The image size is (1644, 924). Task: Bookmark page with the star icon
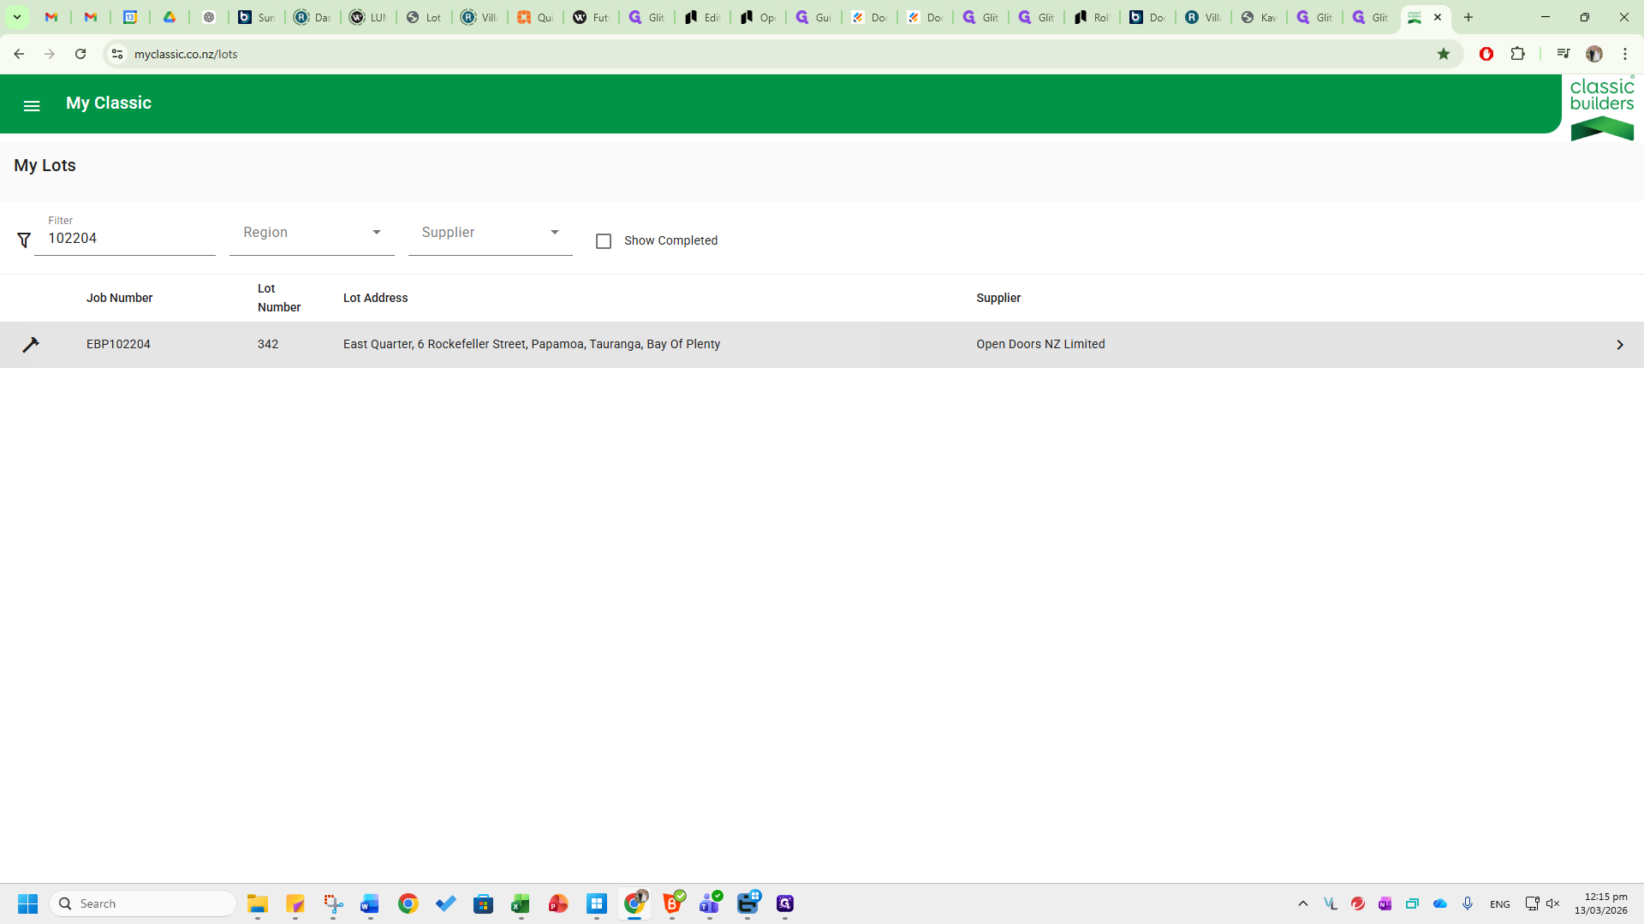point(1444,54)
